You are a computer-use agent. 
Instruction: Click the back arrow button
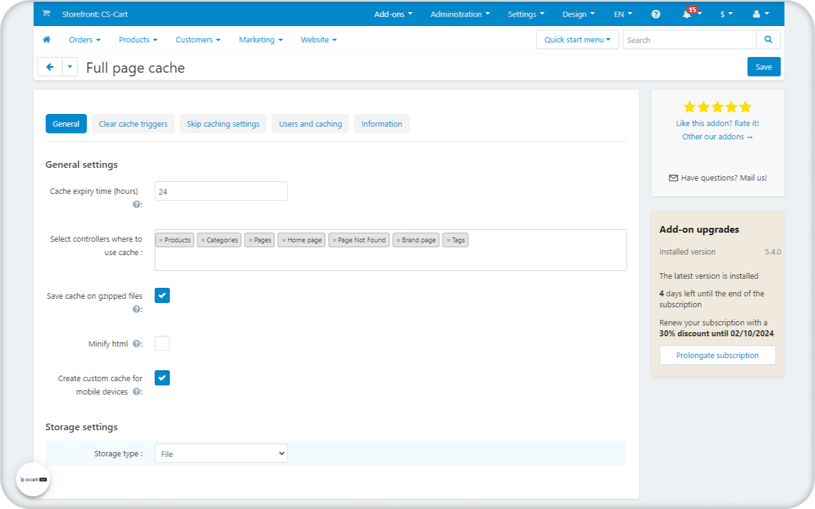pos(50,67)
